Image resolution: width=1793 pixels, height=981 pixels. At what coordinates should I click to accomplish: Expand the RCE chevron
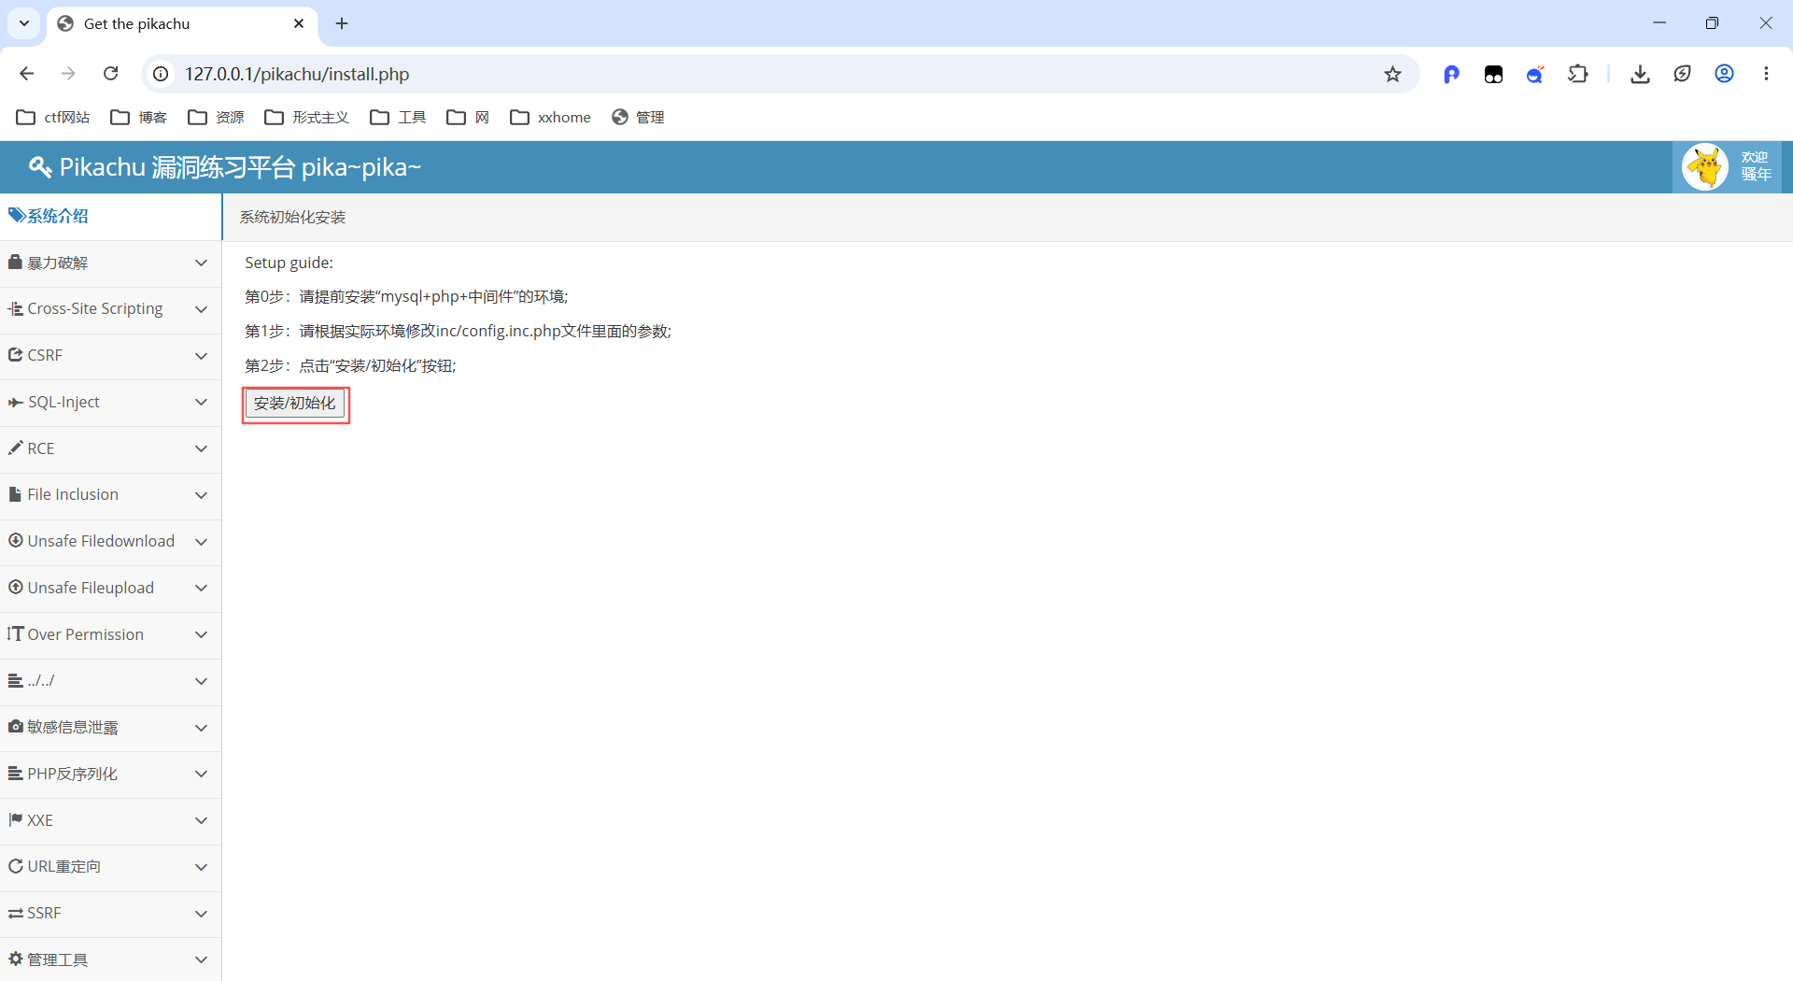(x=201, y=448)
